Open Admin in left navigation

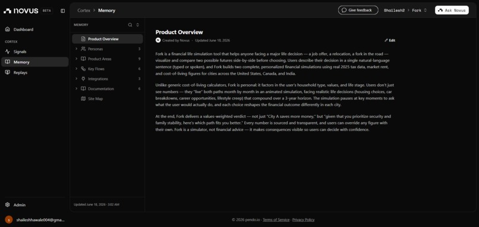click(x=35, y=204)
